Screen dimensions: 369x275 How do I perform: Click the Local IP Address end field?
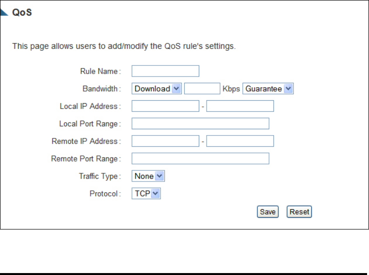(240, 106)
